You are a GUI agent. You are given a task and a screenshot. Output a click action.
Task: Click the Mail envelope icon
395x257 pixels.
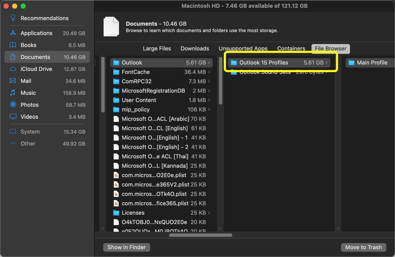(13, 81)
